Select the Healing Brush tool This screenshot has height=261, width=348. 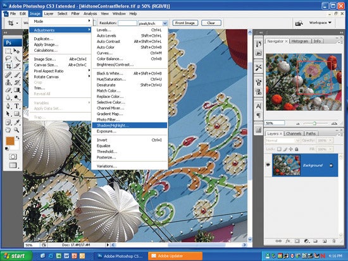pyautogui.click(x=8, y=75)
